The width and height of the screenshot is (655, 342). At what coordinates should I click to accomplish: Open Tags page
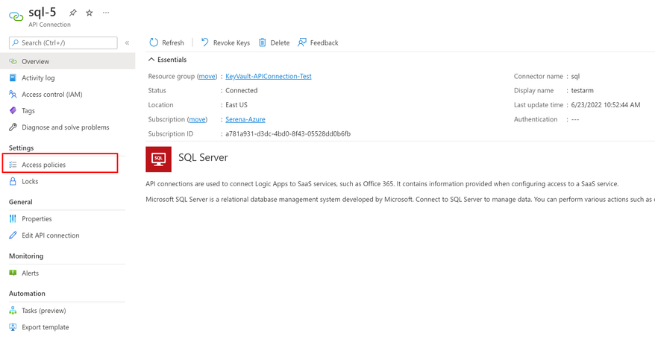tap(28, 110)
